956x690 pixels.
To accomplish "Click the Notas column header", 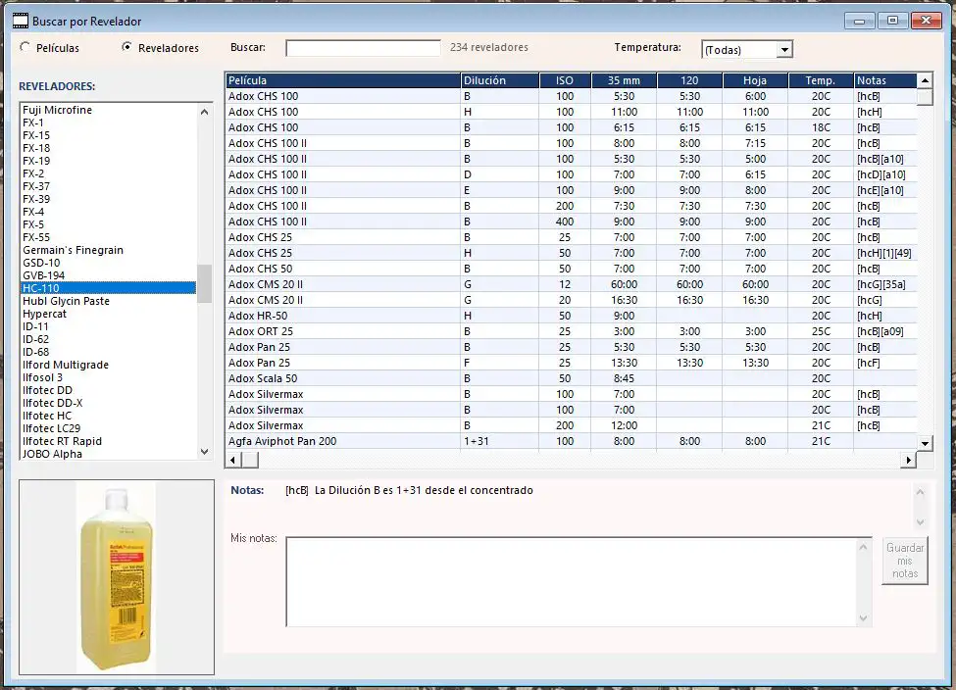I will 885,80.
